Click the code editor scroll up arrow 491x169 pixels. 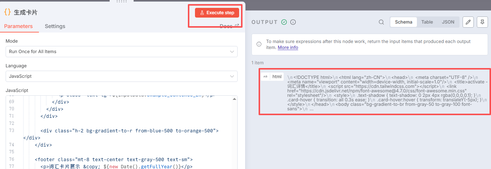coord(235,99)
